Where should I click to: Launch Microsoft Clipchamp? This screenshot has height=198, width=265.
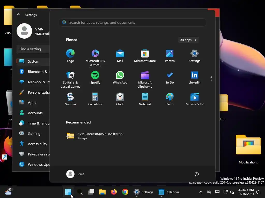(145, 80)
